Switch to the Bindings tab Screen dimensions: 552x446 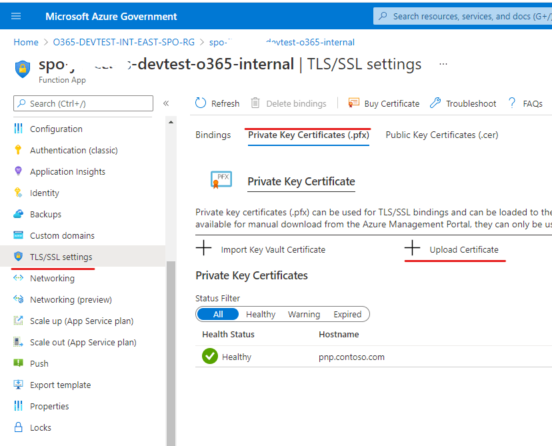pos(213,135)
